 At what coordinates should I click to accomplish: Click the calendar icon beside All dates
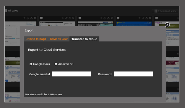pos(6,11)
